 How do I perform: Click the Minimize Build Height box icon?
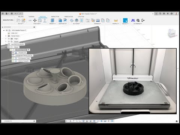40,20
